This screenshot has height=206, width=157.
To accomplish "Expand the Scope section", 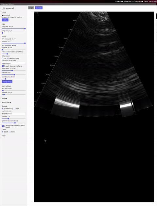I will pyautogui.click(x=4, y=98).
